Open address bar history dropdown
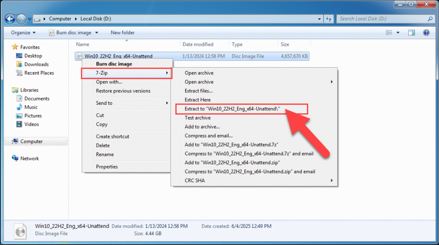Viewport: 439px width, 245px height. tap(319, 19)
